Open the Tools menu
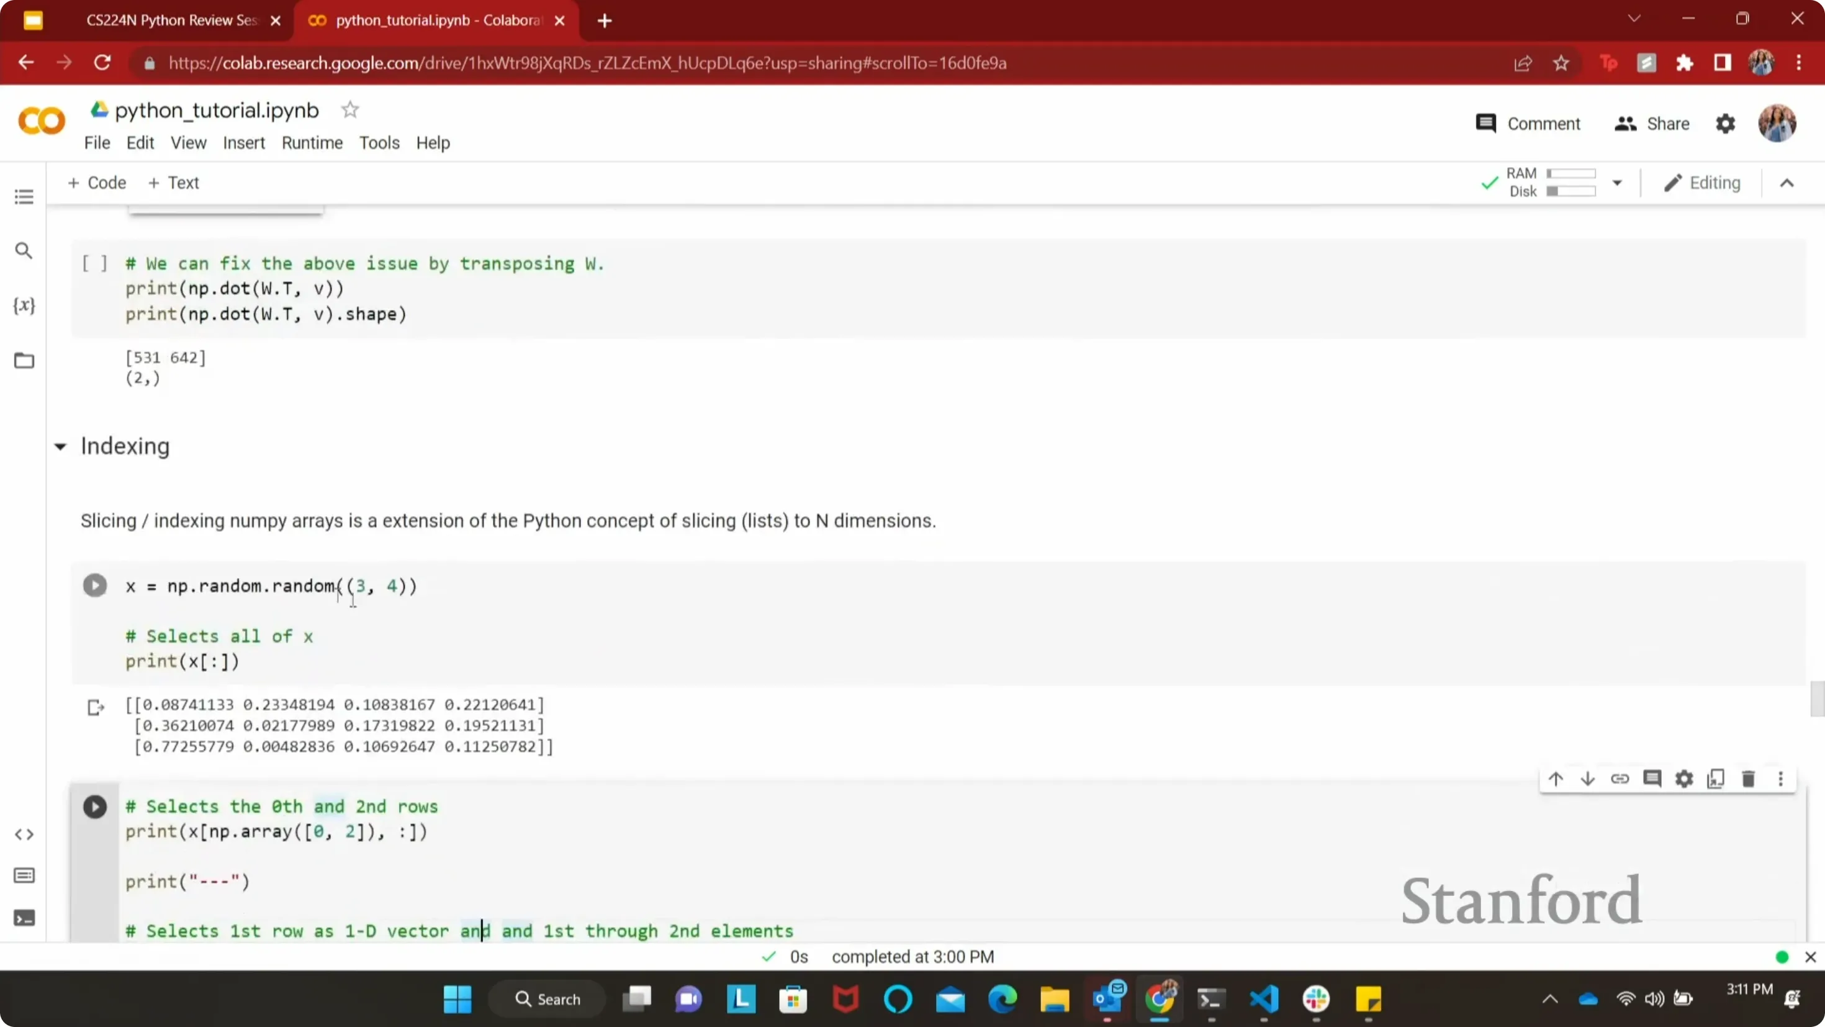The height and width of the screenshot is (1027, 1825). [379, 143]
